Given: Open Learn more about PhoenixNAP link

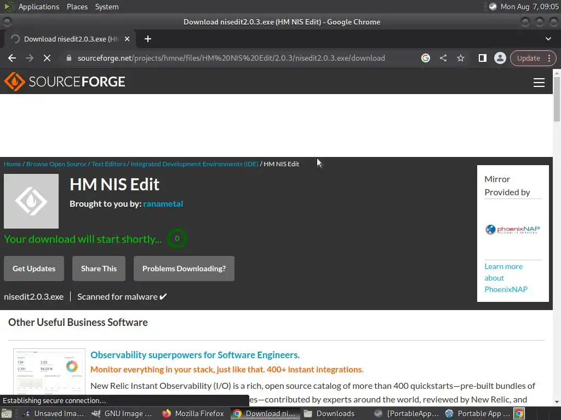Looking at the screenshot, I should pyautogui.click(x=506, y=278).
